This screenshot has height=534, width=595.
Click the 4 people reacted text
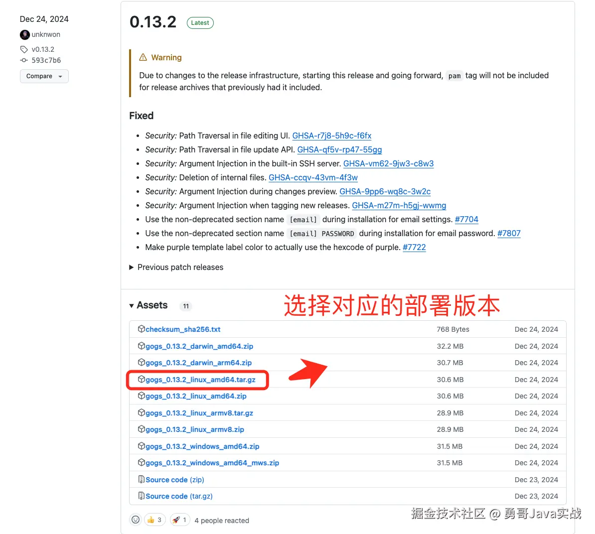pyautogui.click(x=222, y=521)
